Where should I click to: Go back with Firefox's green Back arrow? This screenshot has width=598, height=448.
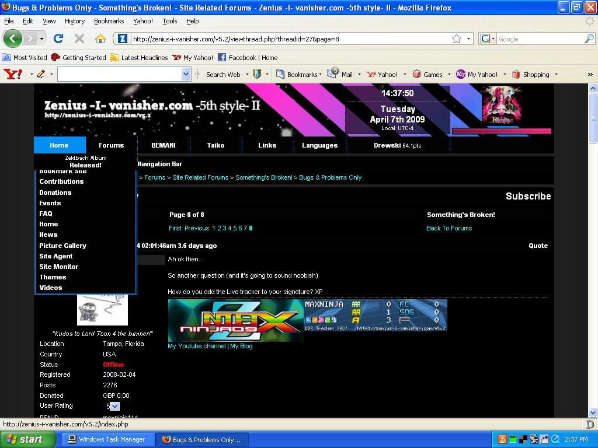click(x=13, y=38)
